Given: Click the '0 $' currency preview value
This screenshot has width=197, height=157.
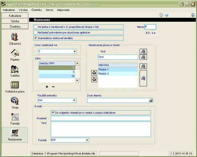Looking at the screenshot, I should (x=153, y=33).
